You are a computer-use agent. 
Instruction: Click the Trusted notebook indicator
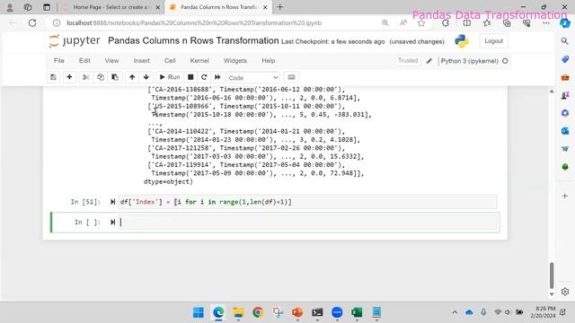(x=408, y=60)
